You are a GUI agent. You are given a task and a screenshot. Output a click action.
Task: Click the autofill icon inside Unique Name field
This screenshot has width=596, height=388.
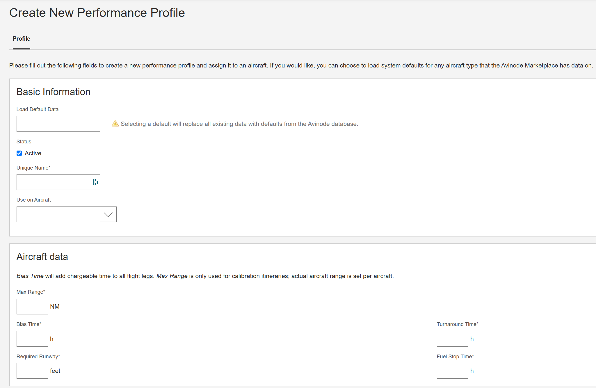click(x=95, y=182)
